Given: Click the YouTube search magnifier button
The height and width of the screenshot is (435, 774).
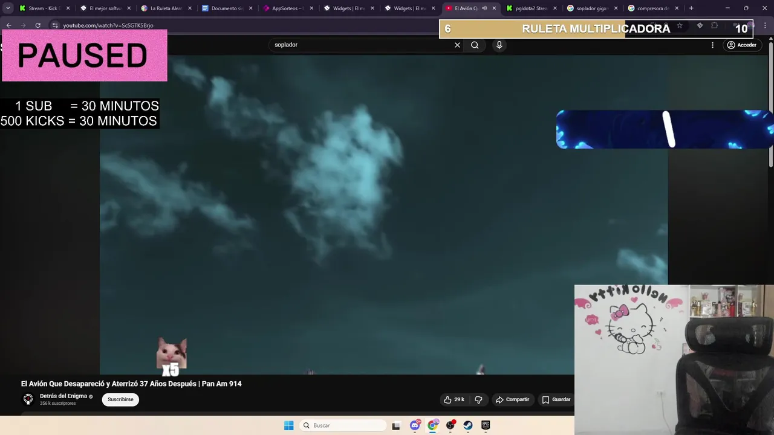Looking at the screenshot, I should tap(475, 45).
